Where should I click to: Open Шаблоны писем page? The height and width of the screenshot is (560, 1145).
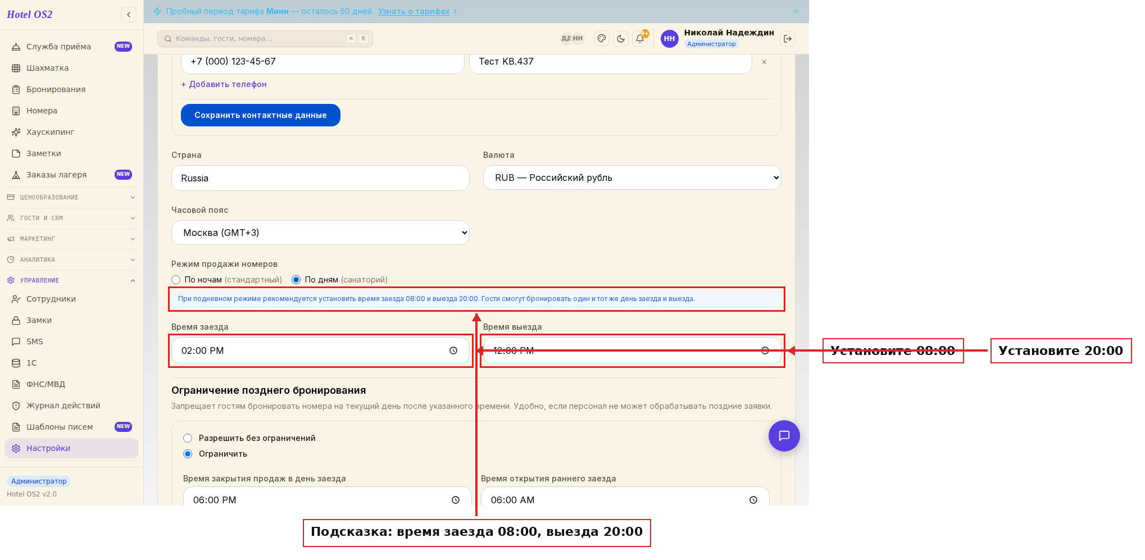[71, 427]
